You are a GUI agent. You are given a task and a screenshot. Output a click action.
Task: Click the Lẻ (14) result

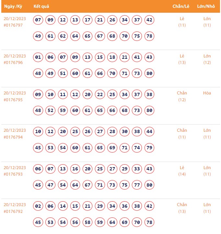[182, 171]
